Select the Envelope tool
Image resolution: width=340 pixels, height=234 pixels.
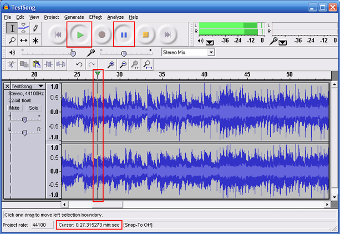pyautogui.click(x=24, y=28)
